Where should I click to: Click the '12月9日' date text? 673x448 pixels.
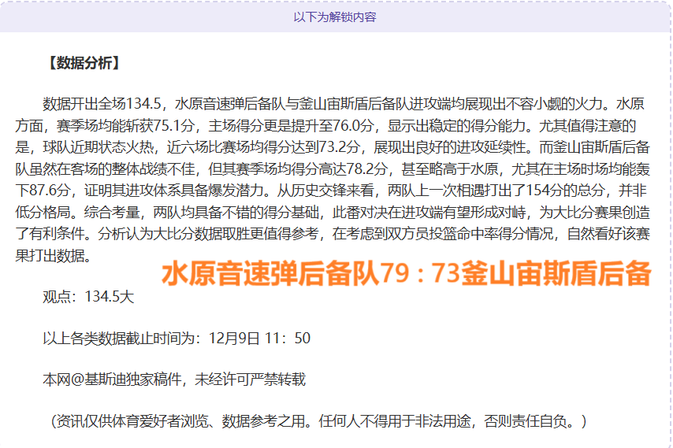click(x=234, y=339)
